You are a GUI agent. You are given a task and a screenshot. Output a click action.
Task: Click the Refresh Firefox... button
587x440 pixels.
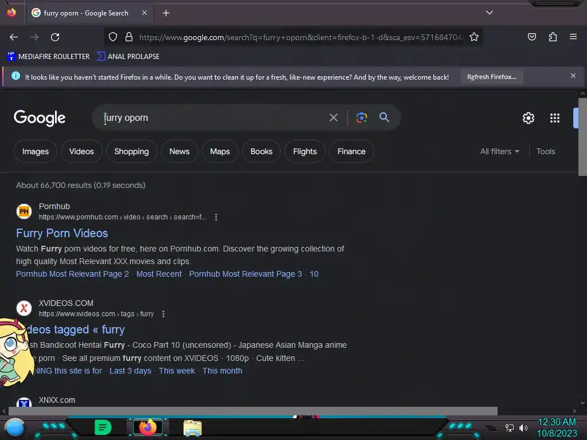tap(491, 77)
